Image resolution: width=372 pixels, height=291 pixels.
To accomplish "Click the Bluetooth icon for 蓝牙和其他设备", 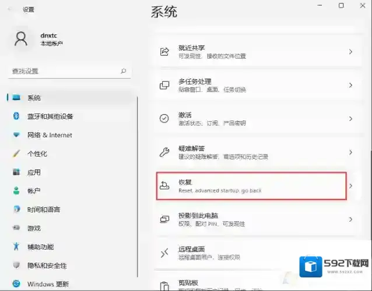I will pos(16,116).
